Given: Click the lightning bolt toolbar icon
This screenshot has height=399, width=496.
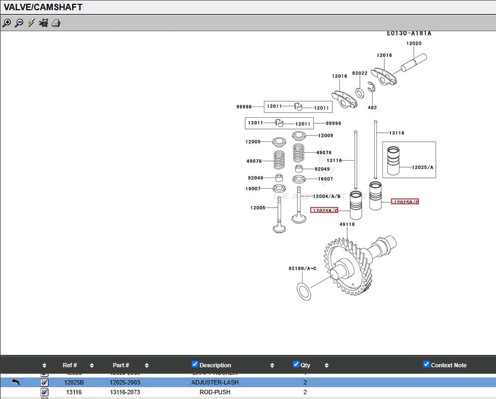Looking at the screenshot, I should click(31, 23).
